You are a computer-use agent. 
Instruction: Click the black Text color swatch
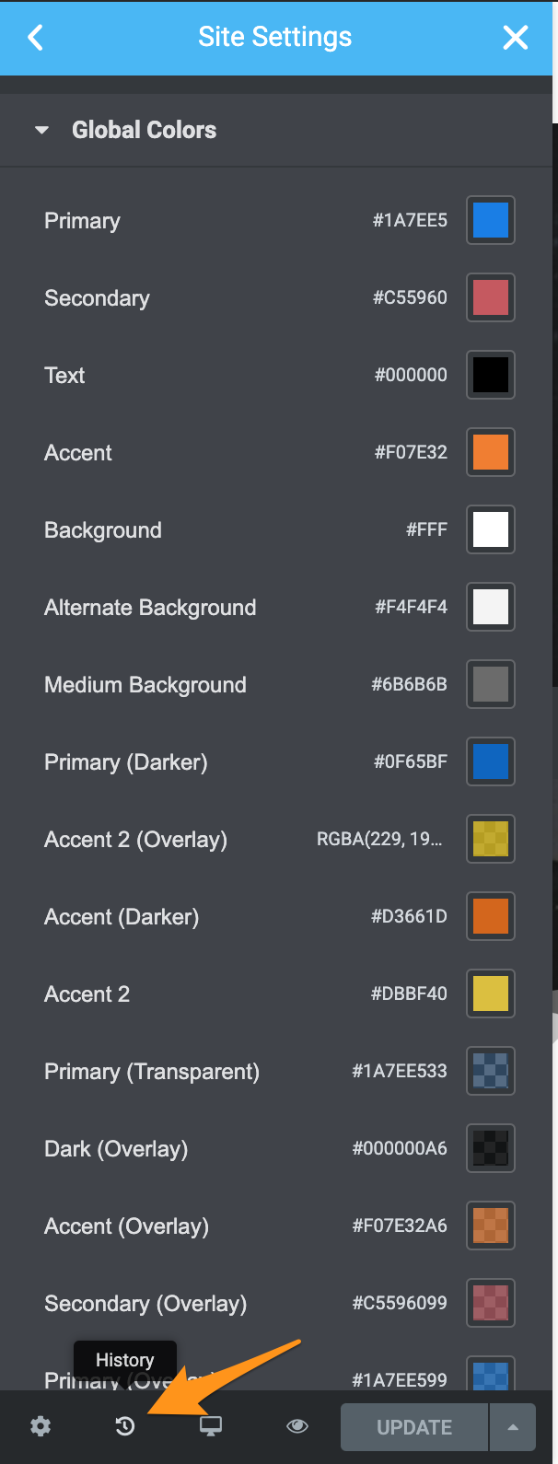tap(491, 376)
